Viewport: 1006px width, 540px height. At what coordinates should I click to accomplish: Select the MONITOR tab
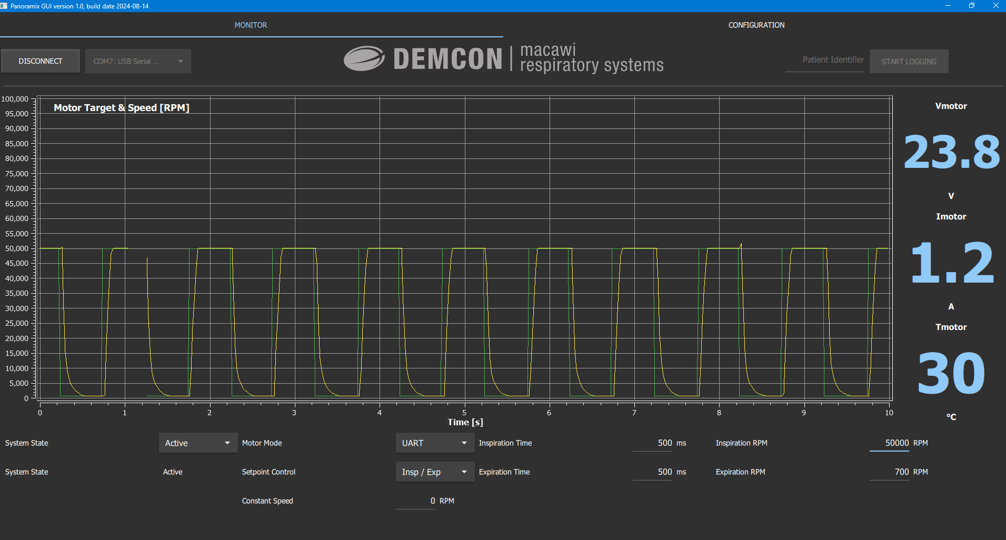coord(251,25)
